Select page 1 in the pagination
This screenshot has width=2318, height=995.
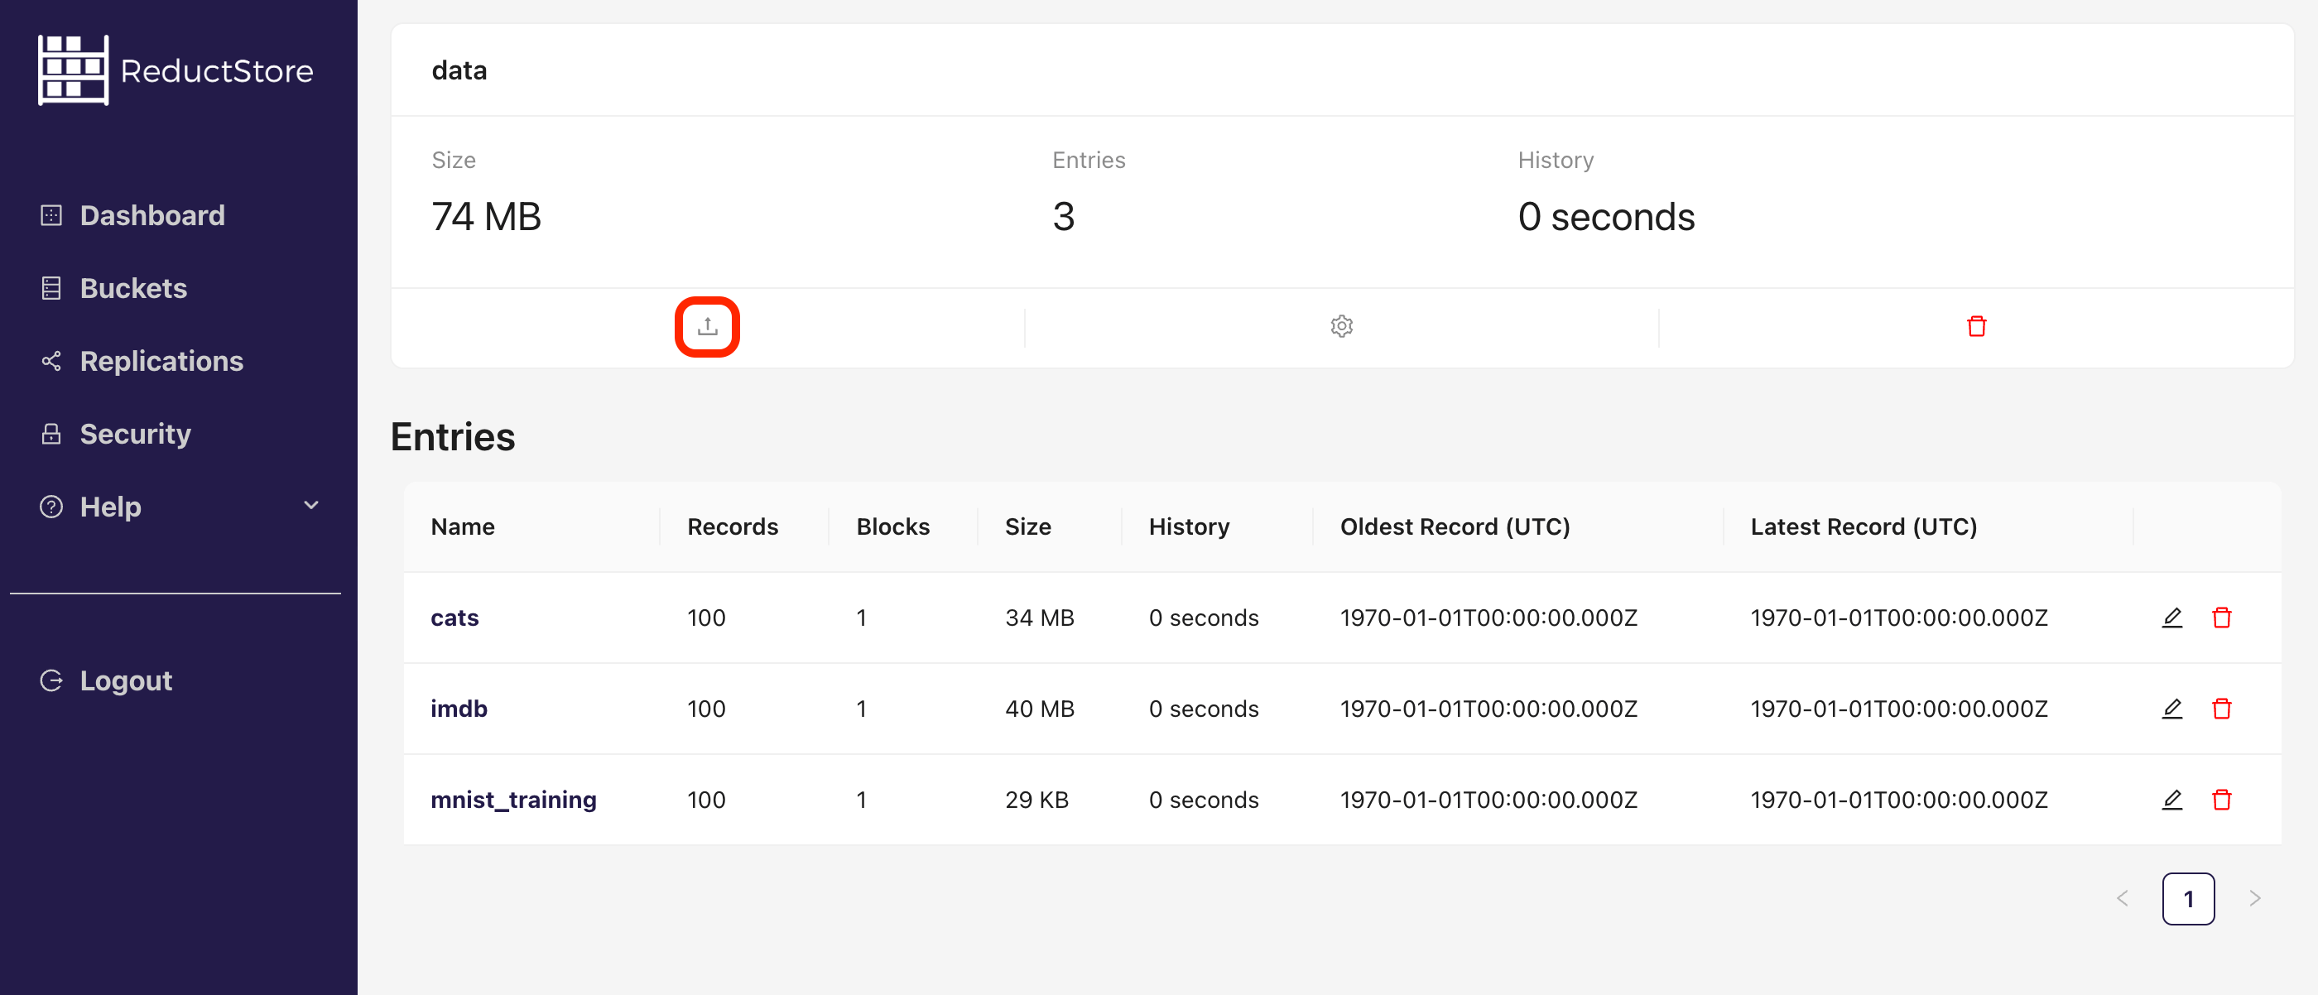tap(2188, 898)
